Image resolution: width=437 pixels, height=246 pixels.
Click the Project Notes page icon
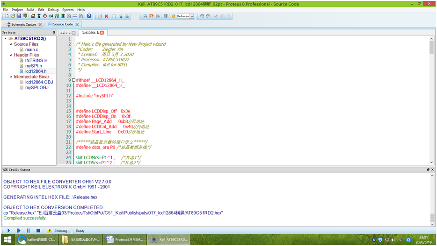click(x=81, y=16)
